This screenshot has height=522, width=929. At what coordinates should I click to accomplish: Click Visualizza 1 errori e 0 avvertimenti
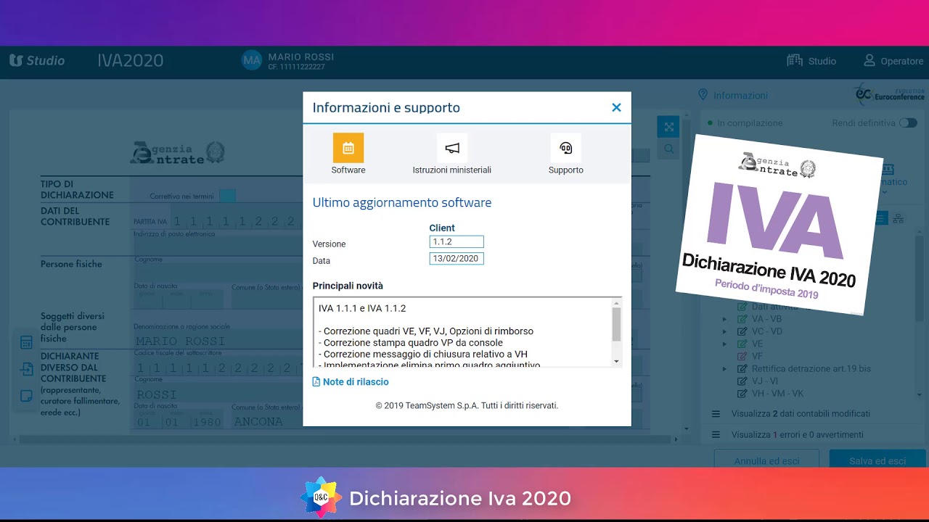click(x=798, y=435)
